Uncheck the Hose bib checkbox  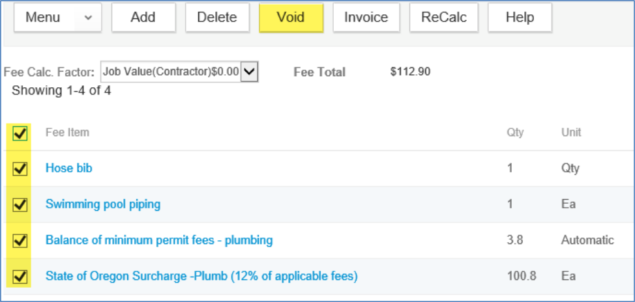[20, 169]
